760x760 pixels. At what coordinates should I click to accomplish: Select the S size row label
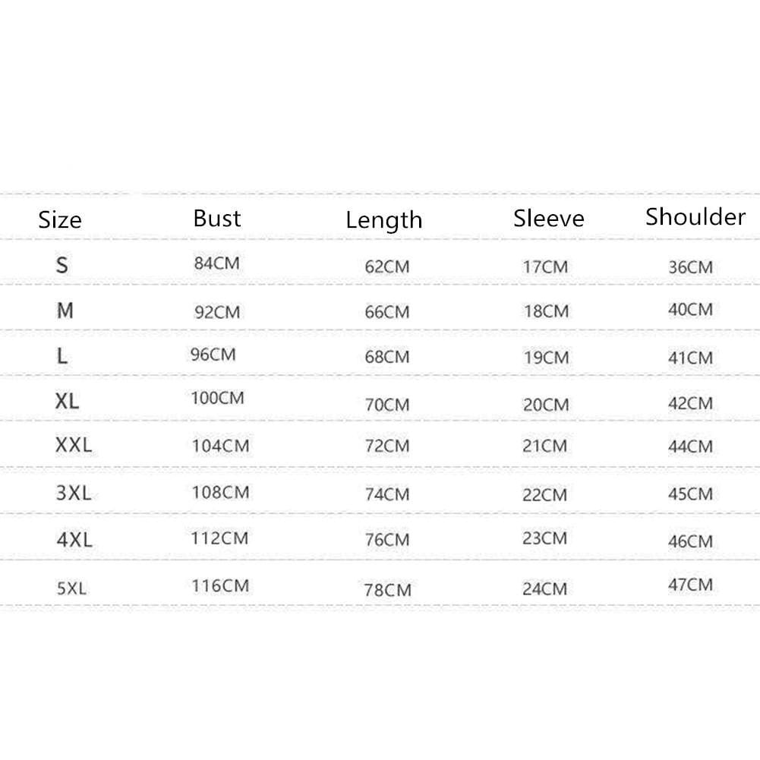tap(62, 265)
